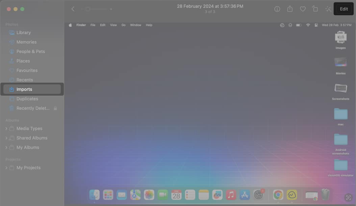This screenshot has width=356, height=206.
Task: Select Recents in the sidebar
Action: click(x=32, y=80)
